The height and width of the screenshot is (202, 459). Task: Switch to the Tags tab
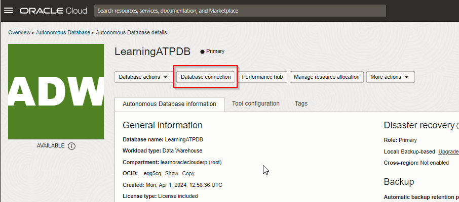tap(301, 104)
